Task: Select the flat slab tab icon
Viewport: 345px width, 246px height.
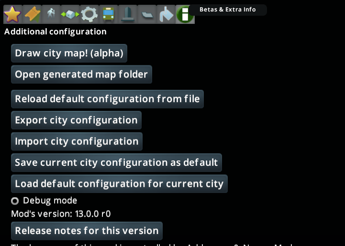Action: click(146, 14)
